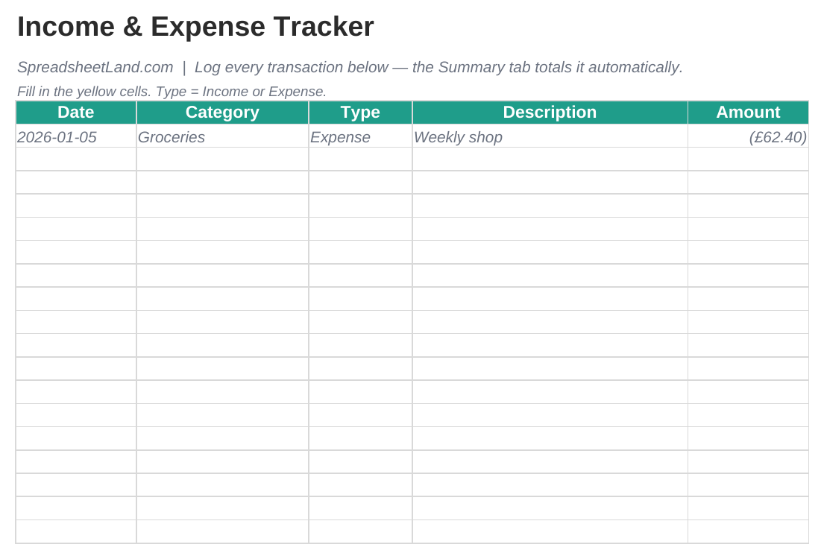Select the empty Category cell below Groceries

point(222,160)
